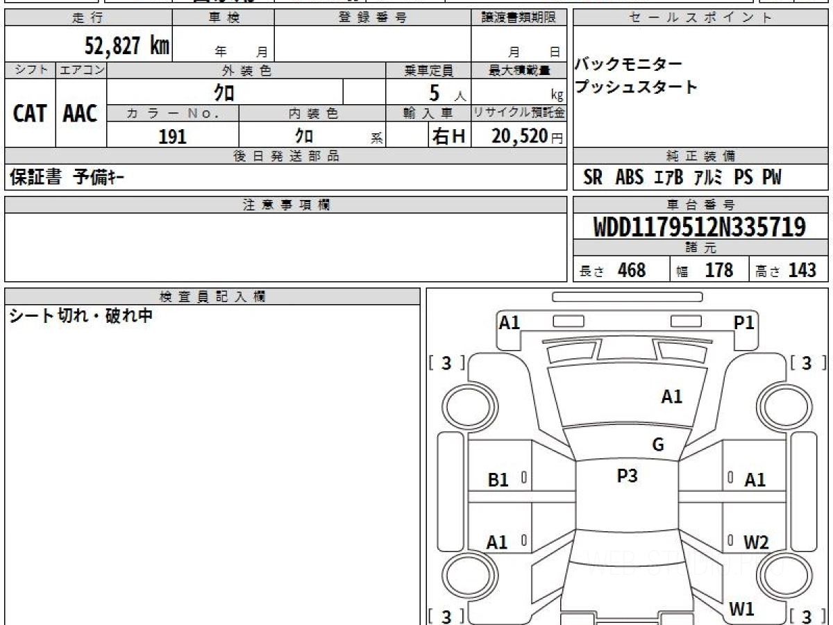
Task: Click the 譲渡書類期限 header
Action: pos(519,19)
